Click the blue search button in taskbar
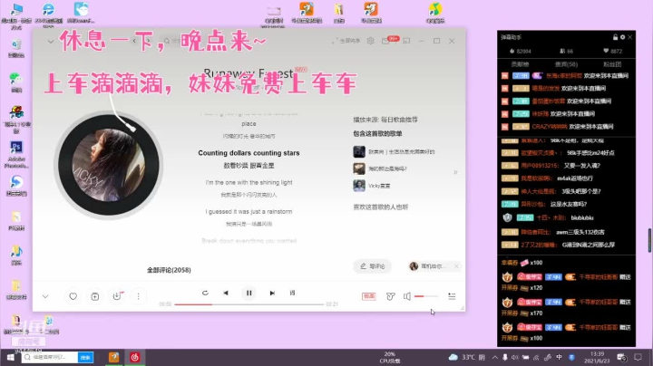This screenshot has height=366, width=653. 85,357
